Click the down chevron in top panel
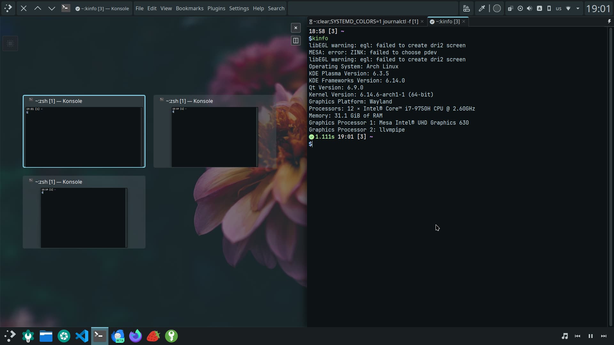This screenshot has height=345, width=614. tap(52, 8)
